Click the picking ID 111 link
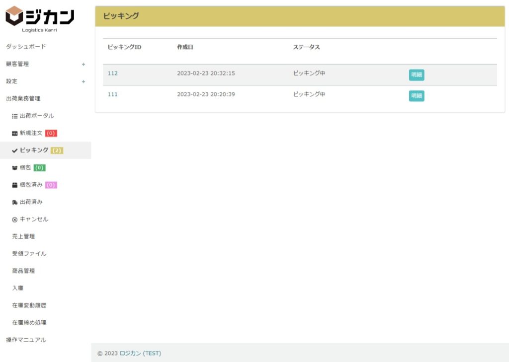 pos(113,94)
